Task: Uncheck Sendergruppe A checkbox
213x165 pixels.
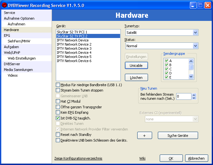Action: 166,61
